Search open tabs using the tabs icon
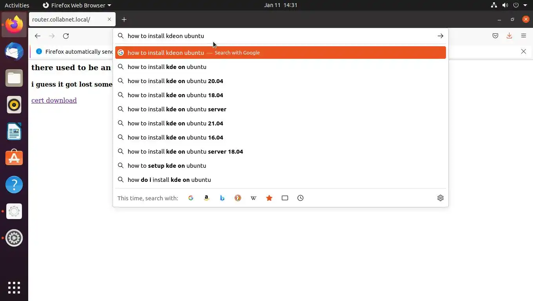The image size is (533, 301). click(285, 198)
